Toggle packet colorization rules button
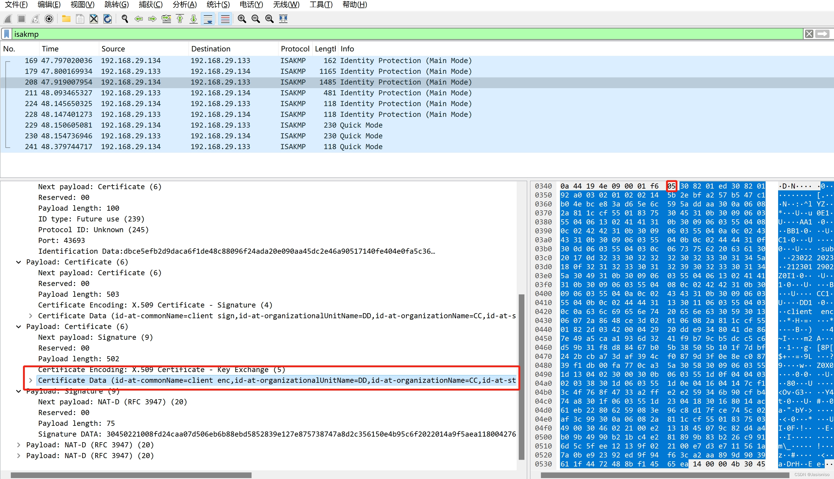 [x=225, y=19]
